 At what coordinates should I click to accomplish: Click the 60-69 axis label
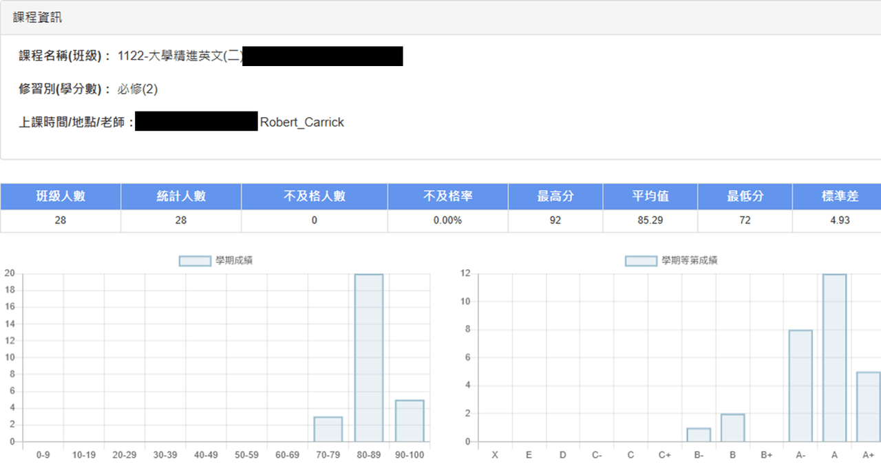pyautogui.click(x=288, y=455)
